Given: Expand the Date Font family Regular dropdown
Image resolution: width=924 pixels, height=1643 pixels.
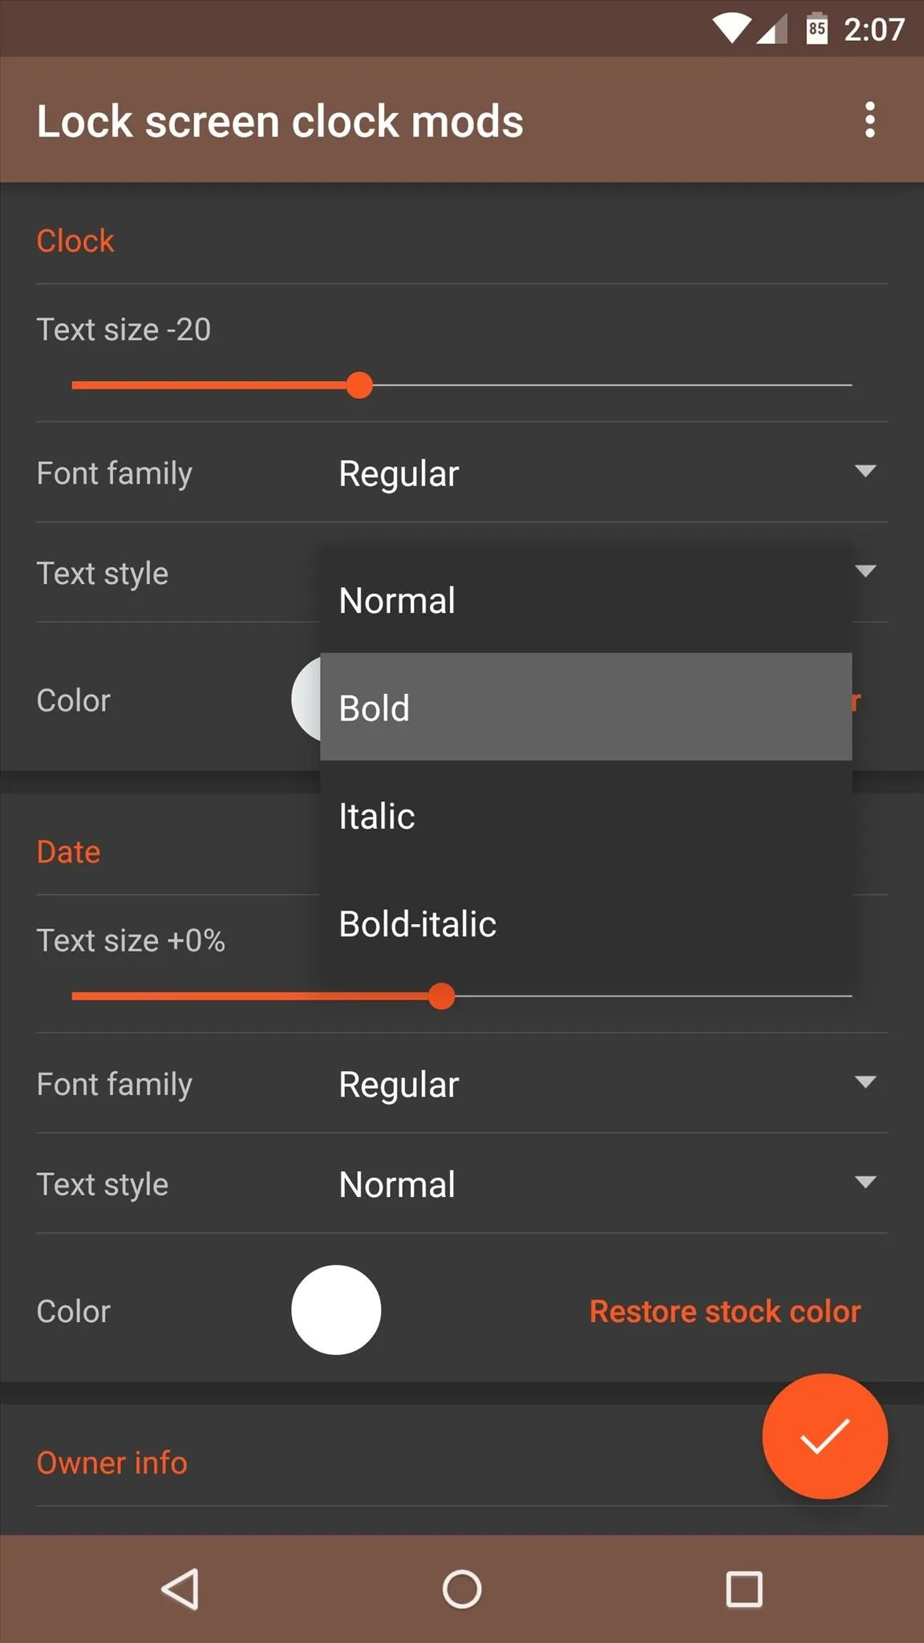Looking at the screenshot, I should click(606, 1084).
